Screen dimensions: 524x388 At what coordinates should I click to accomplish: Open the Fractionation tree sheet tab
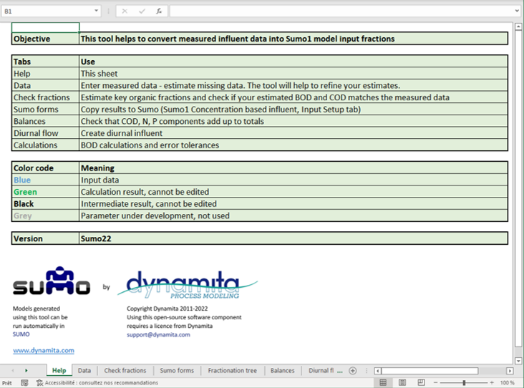pos(232,371)
